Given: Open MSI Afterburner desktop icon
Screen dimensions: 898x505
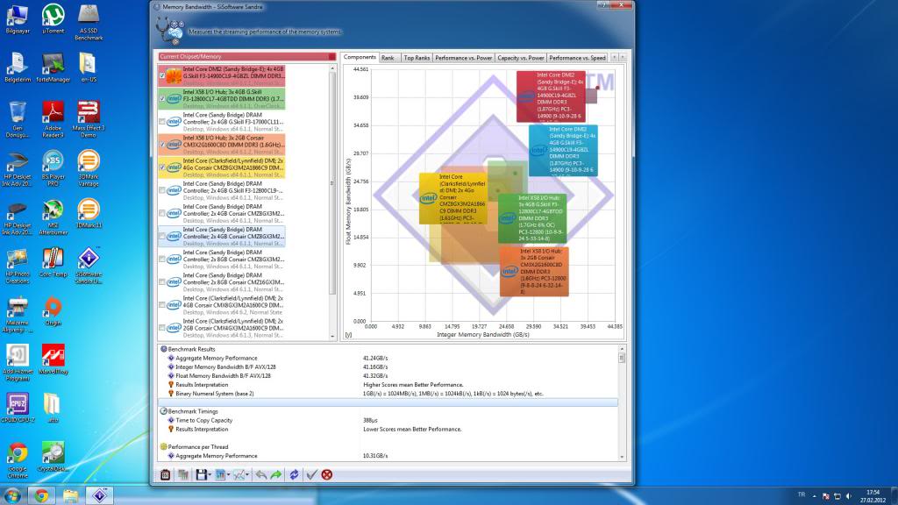Looking at the screenshot, I should tap(53, 217).
